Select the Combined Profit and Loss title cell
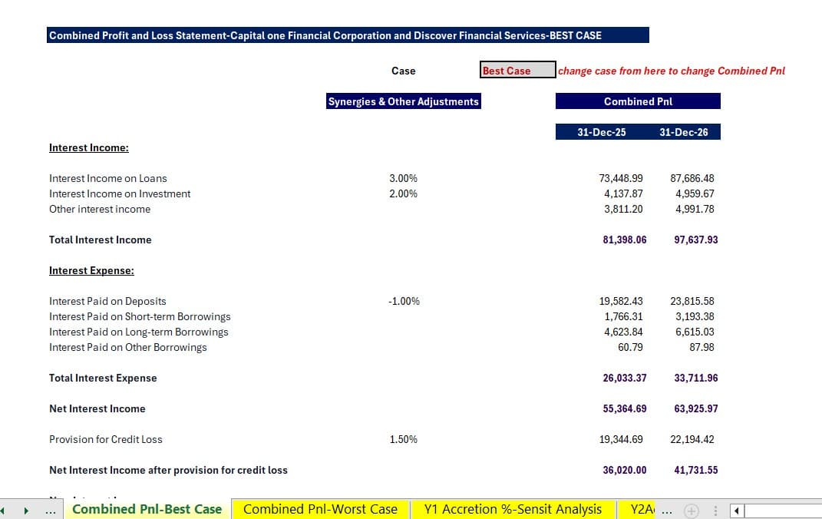 click(348, 35)
